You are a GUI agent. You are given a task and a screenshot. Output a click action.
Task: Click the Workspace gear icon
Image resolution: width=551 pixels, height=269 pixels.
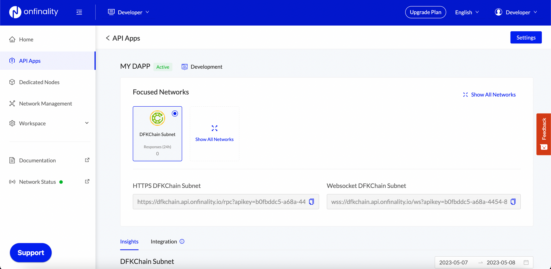click(12, 123)
